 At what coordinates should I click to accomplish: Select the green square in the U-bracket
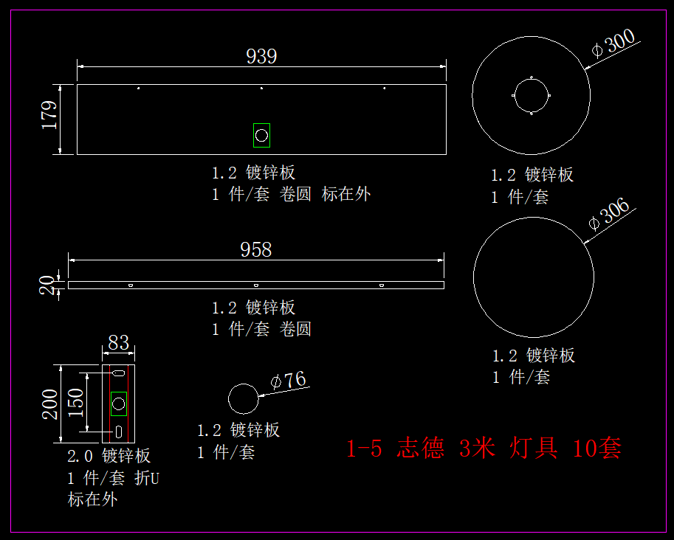click(x=118, y=403)
